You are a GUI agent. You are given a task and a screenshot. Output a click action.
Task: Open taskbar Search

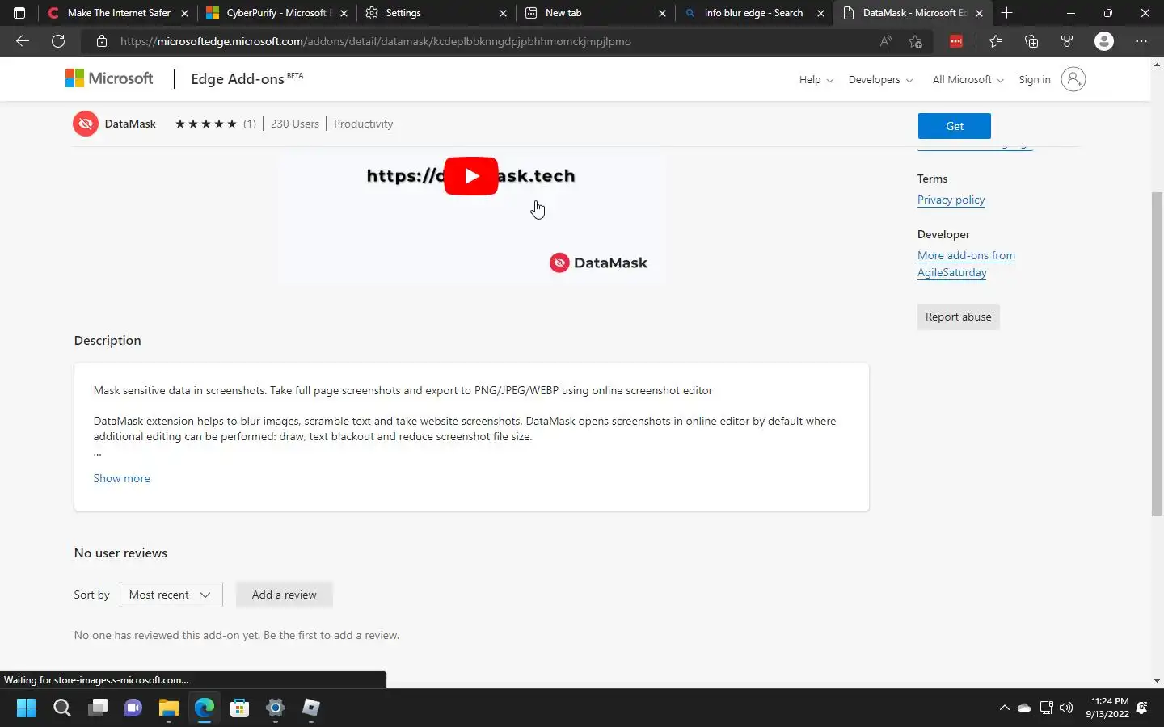62,708
